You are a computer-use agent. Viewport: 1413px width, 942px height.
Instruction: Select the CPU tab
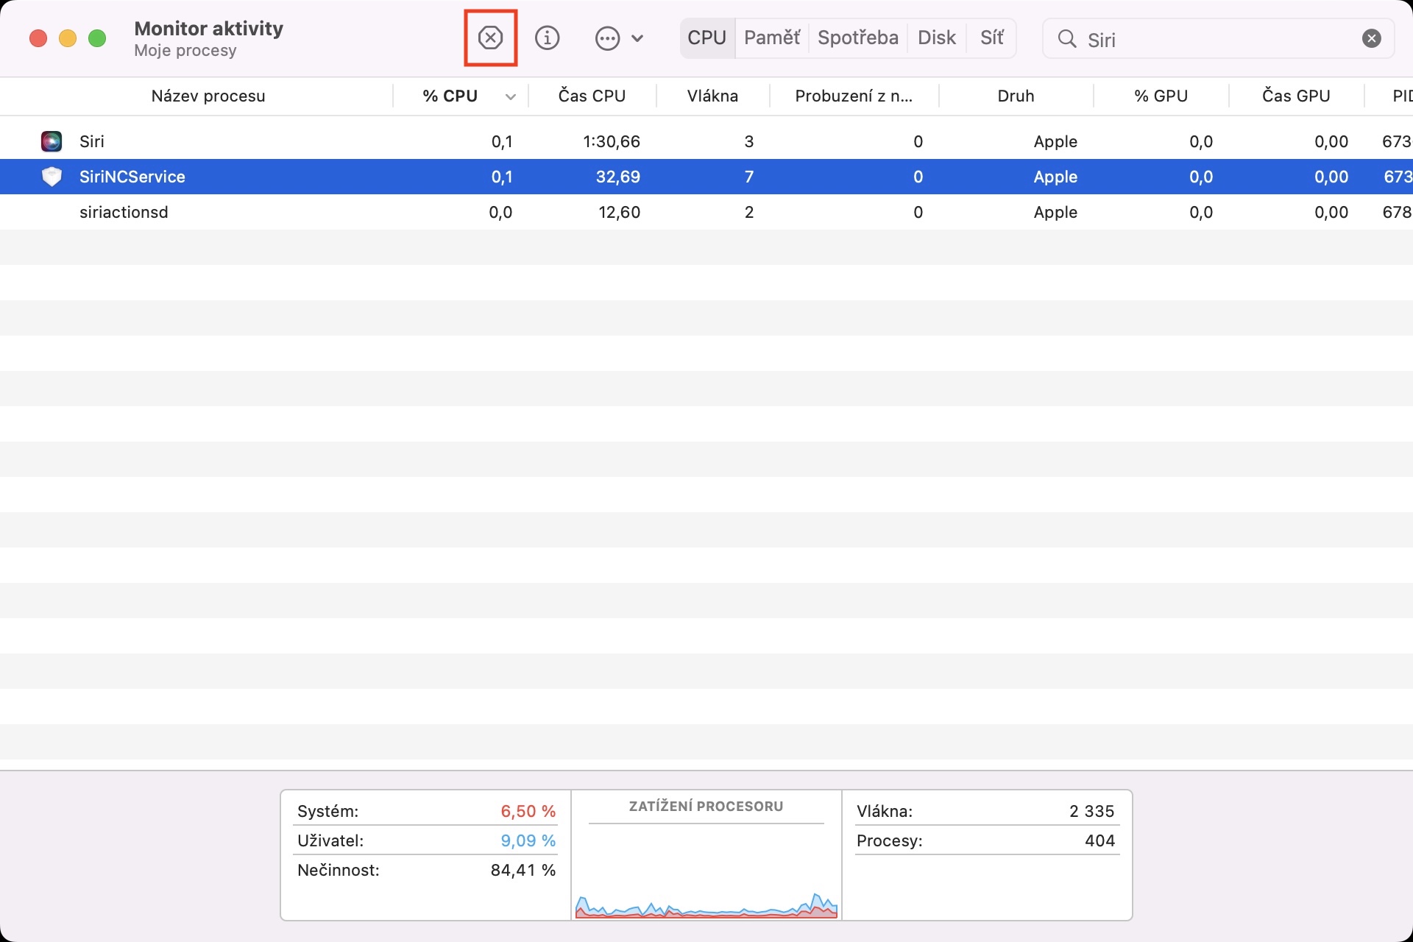coord(706,38)
